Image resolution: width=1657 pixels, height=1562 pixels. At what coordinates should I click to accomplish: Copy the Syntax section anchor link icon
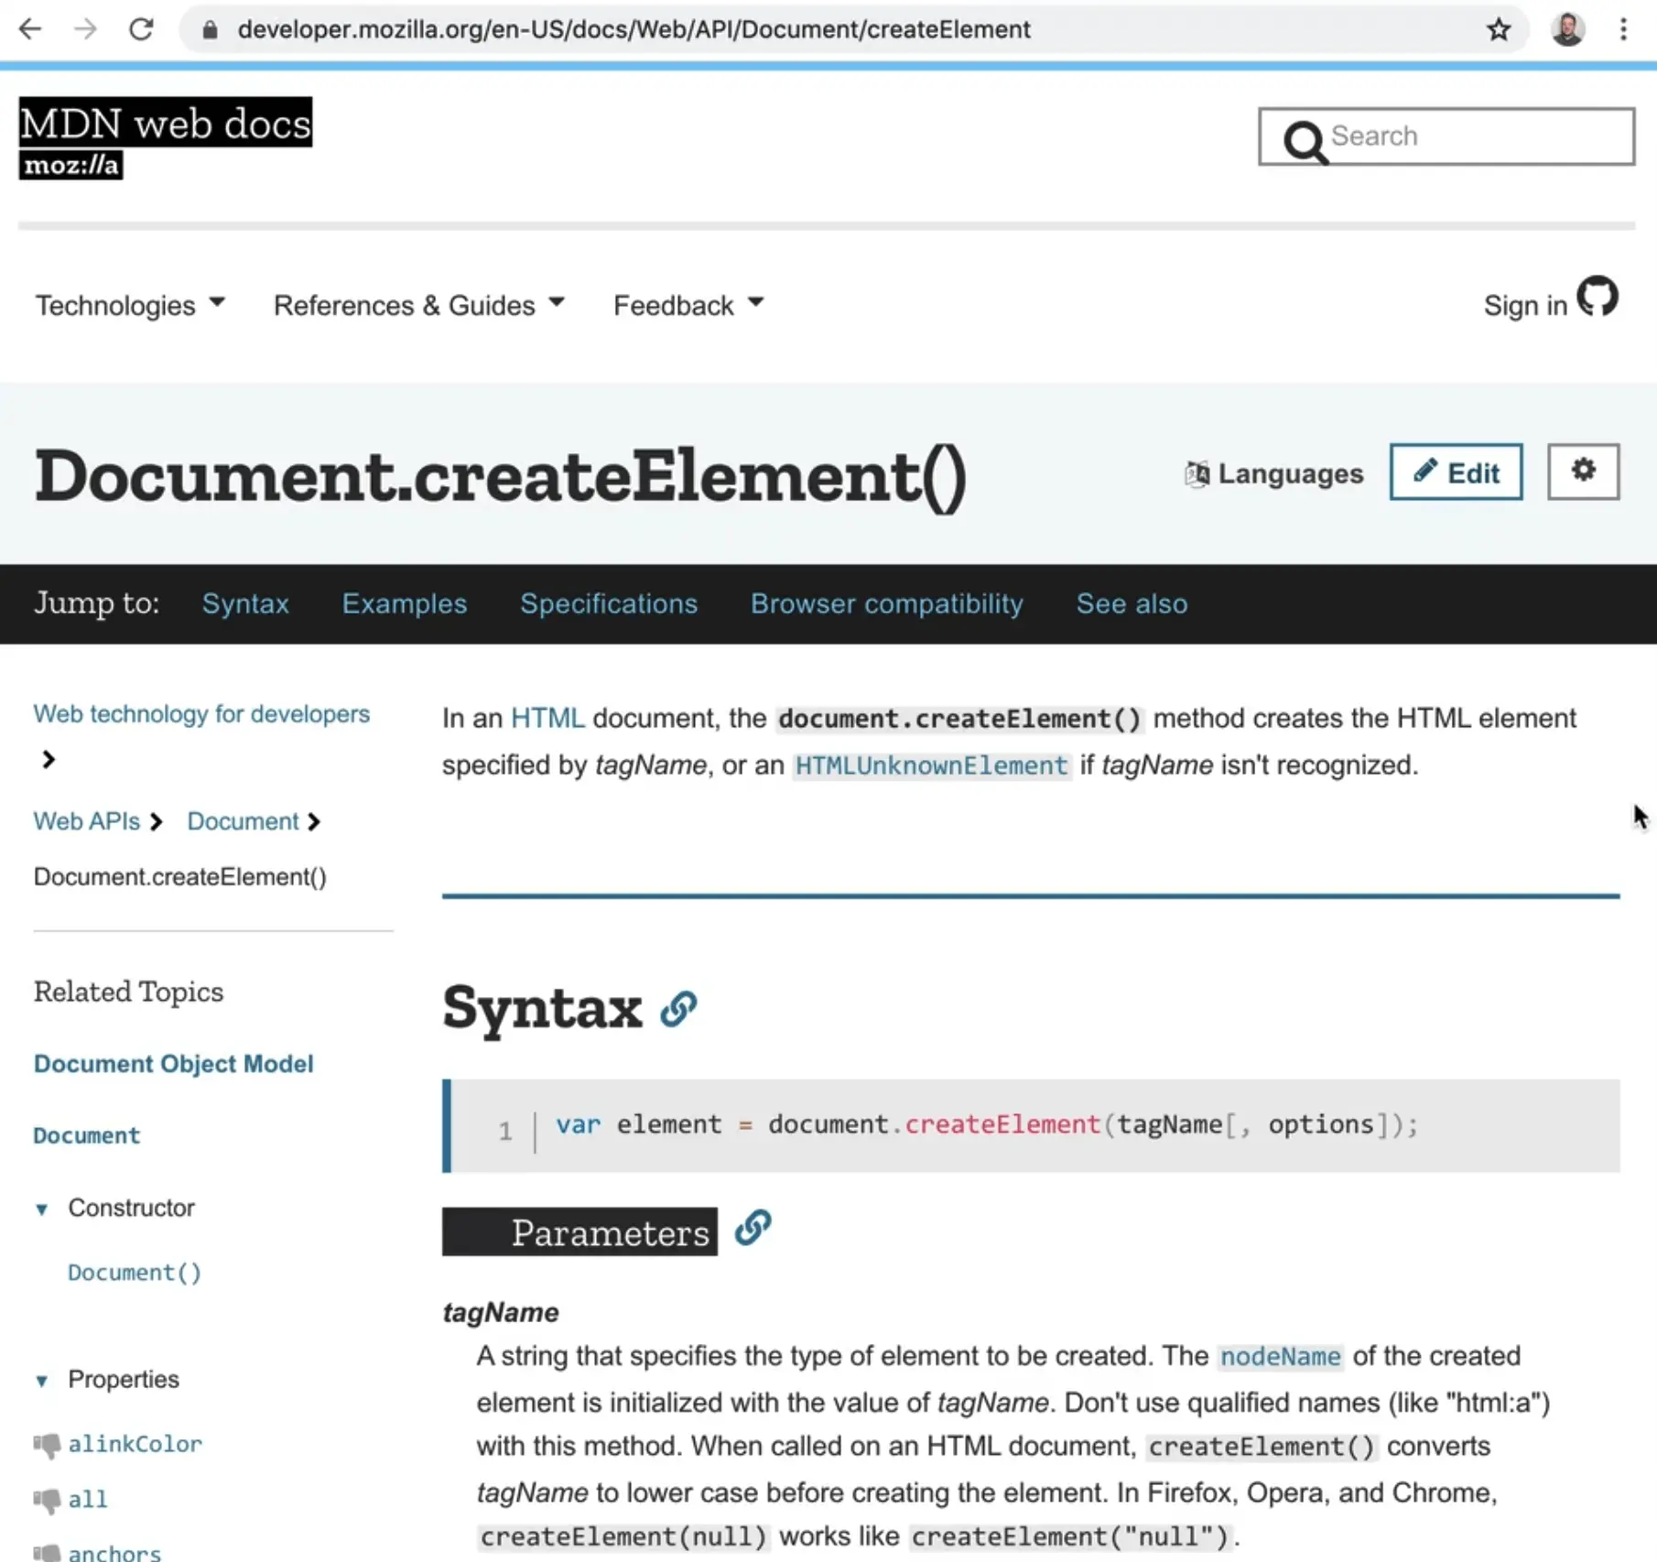679,1010
